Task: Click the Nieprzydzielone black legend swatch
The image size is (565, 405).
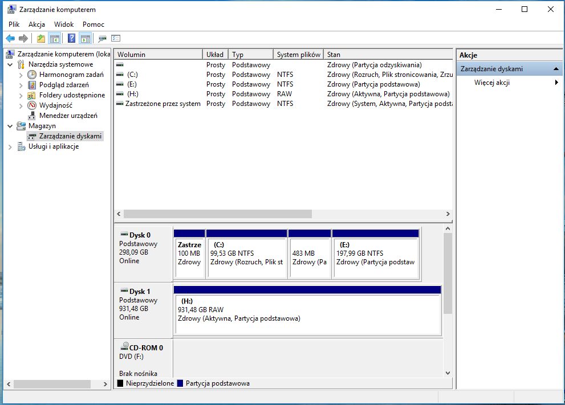Action: [x=120, y=383]
